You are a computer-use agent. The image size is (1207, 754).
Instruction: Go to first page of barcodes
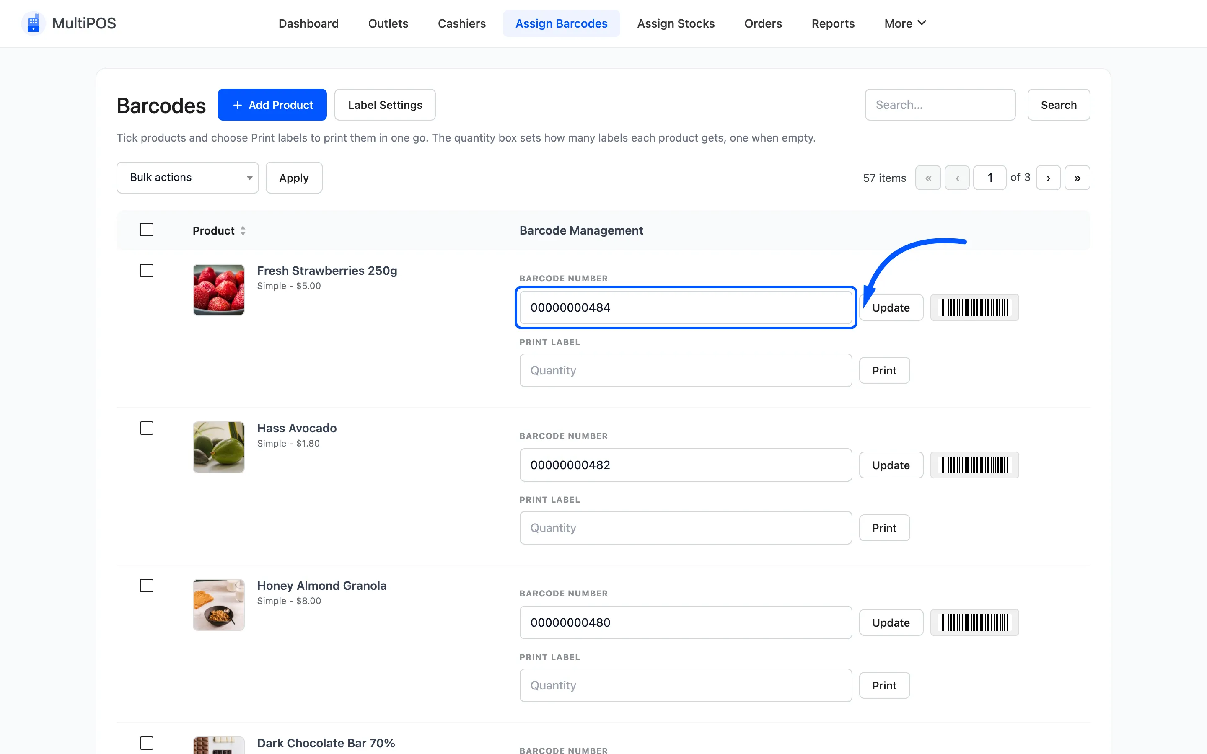coord(928,178)
